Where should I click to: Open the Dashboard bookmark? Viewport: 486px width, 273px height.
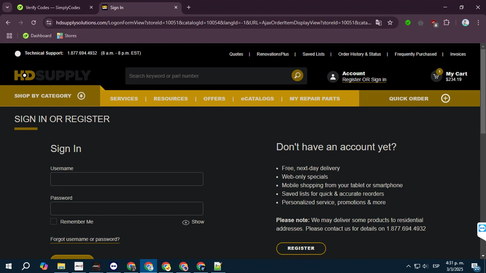[x=37, y=36]
